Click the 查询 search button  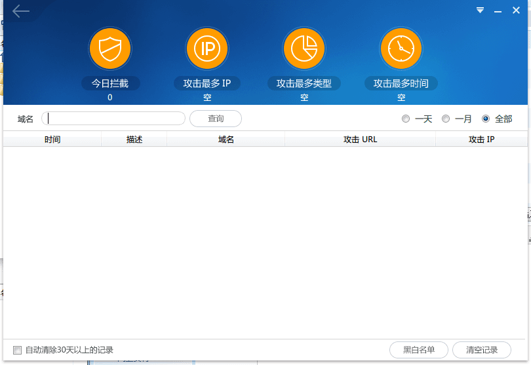click(x=216, y=119)
